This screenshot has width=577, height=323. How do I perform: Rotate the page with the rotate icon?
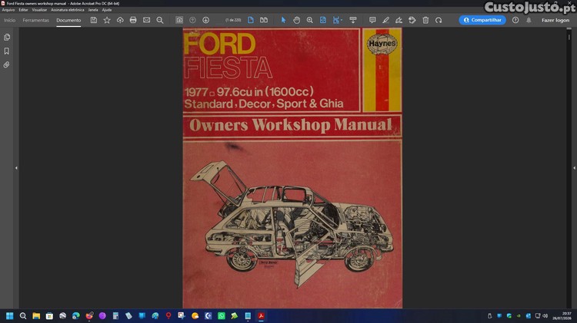point(439,20)
